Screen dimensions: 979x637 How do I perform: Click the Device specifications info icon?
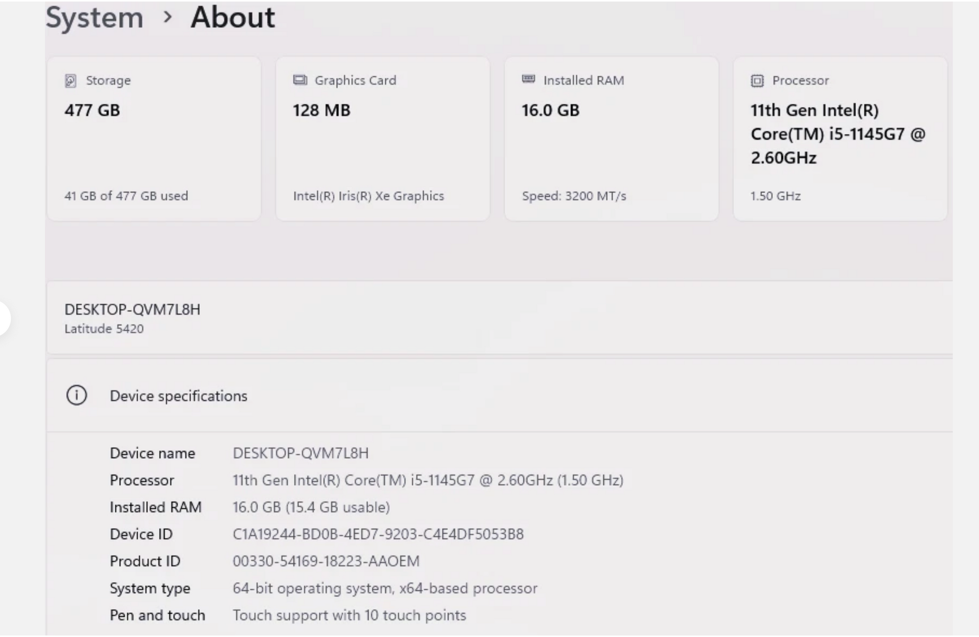click(x=76, y=395)
